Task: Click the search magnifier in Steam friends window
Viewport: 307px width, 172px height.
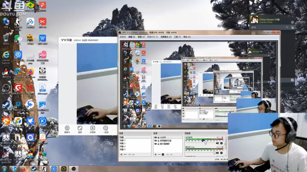Action: point(287,27)
